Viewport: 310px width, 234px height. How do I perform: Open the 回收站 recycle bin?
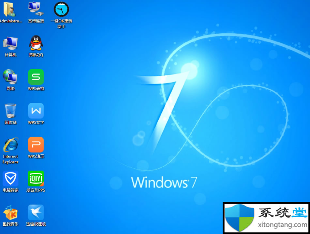(x=10, y=111)
